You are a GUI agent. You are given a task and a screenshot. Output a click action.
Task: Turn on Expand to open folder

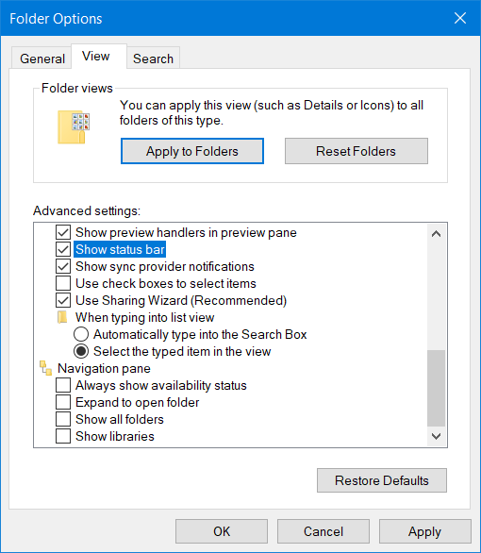[x=63, y=402]
